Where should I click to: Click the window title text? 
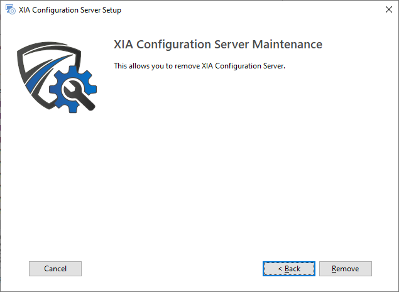tap(70, 10)
